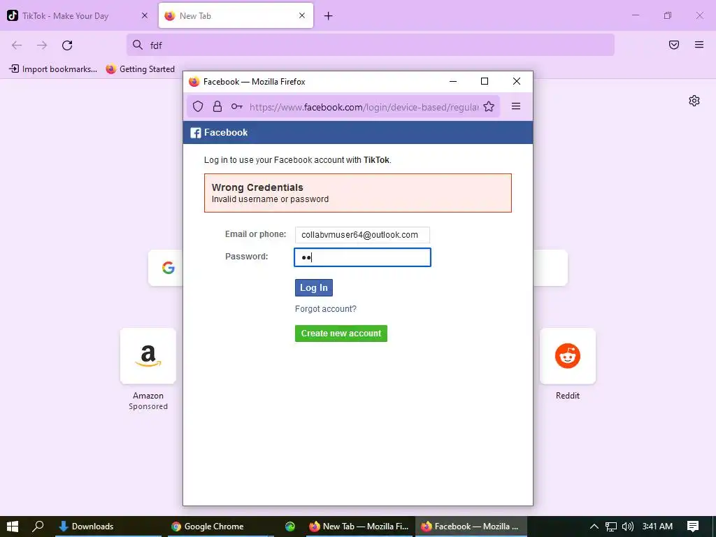Go forward using the main window forward arrow
Image resolution: width=716 pixels, height=537 pixels.
(42, 45)
